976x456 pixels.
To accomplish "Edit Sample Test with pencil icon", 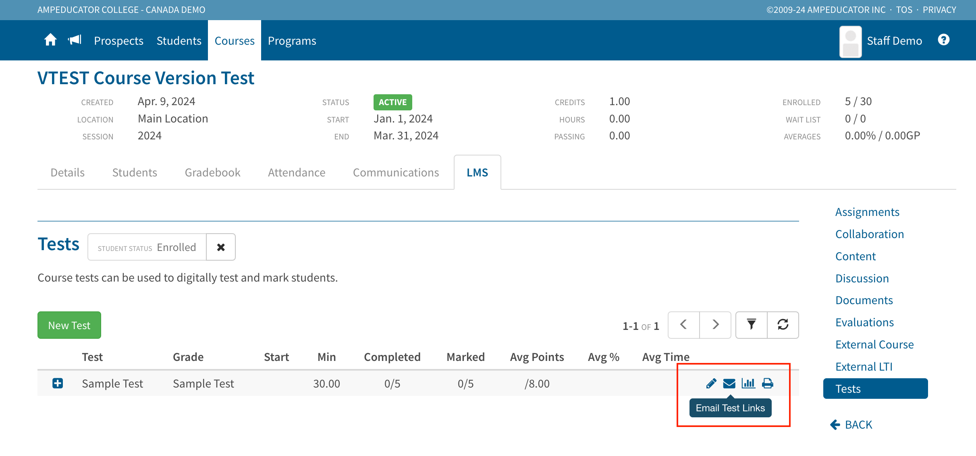I will pos(711,383).
